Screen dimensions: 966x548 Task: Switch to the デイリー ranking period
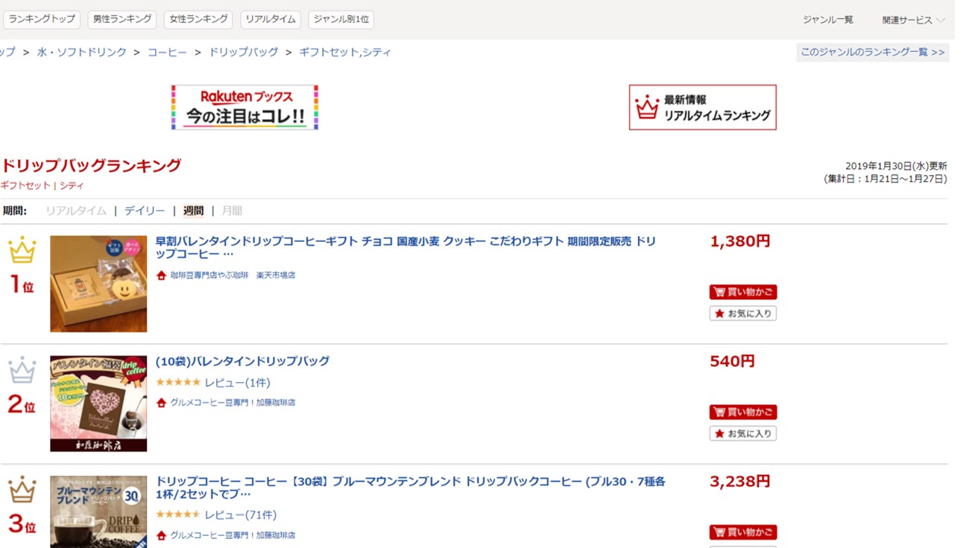tap(145, 211)
